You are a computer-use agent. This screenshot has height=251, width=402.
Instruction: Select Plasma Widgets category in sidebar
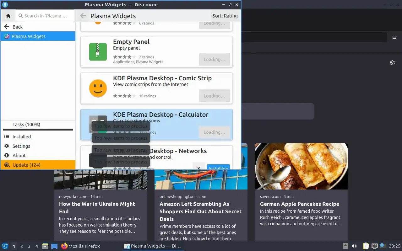click(38, 36)
